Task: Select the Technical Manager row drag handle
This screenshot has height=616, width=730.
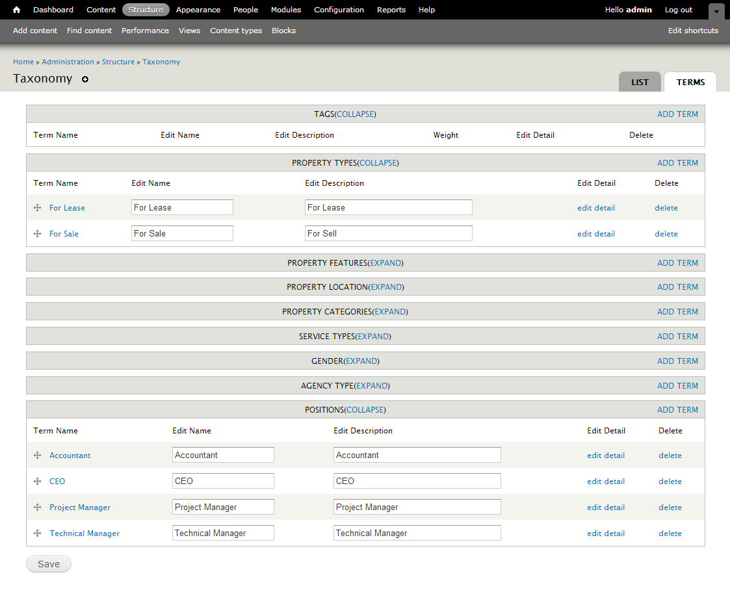Action: [37, 533]
